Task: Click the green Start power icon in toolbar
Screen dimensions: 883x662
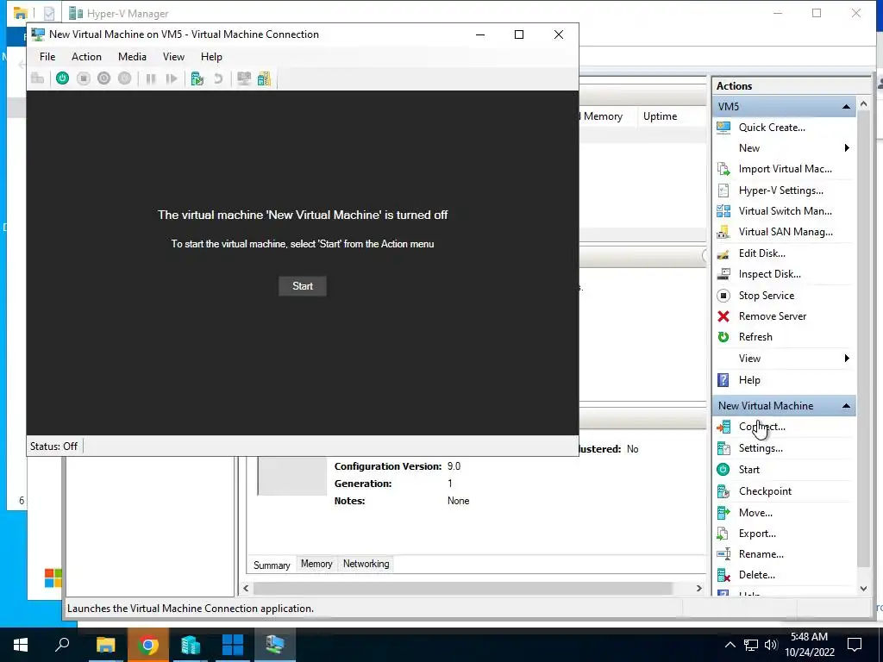Action: (62, 78)
